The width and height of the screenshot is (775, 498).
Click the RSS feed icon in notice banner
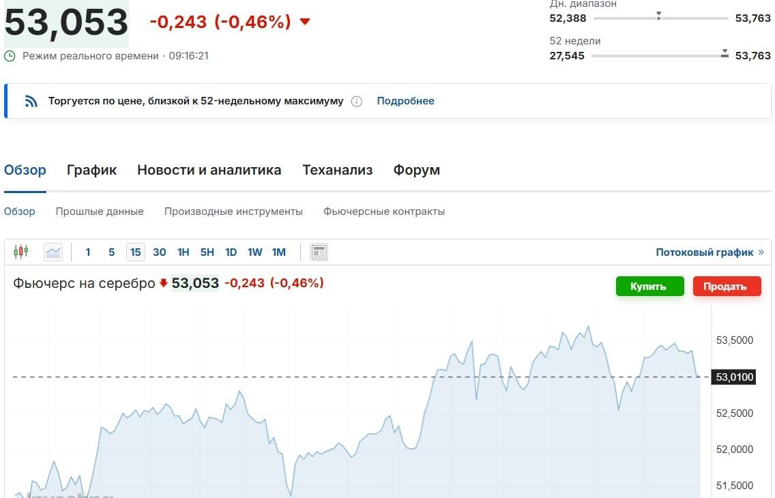pyautogui.click(x=31, y=102)
